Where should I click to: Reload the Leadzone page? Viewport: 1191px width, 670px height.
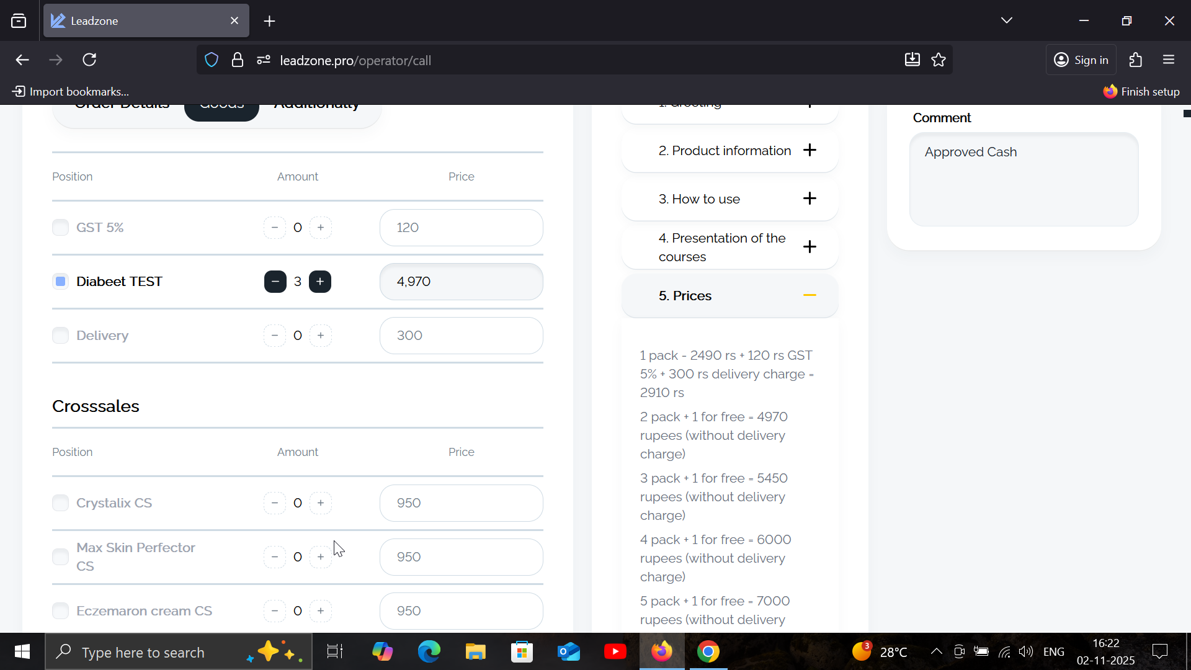(x=89, y=60)
